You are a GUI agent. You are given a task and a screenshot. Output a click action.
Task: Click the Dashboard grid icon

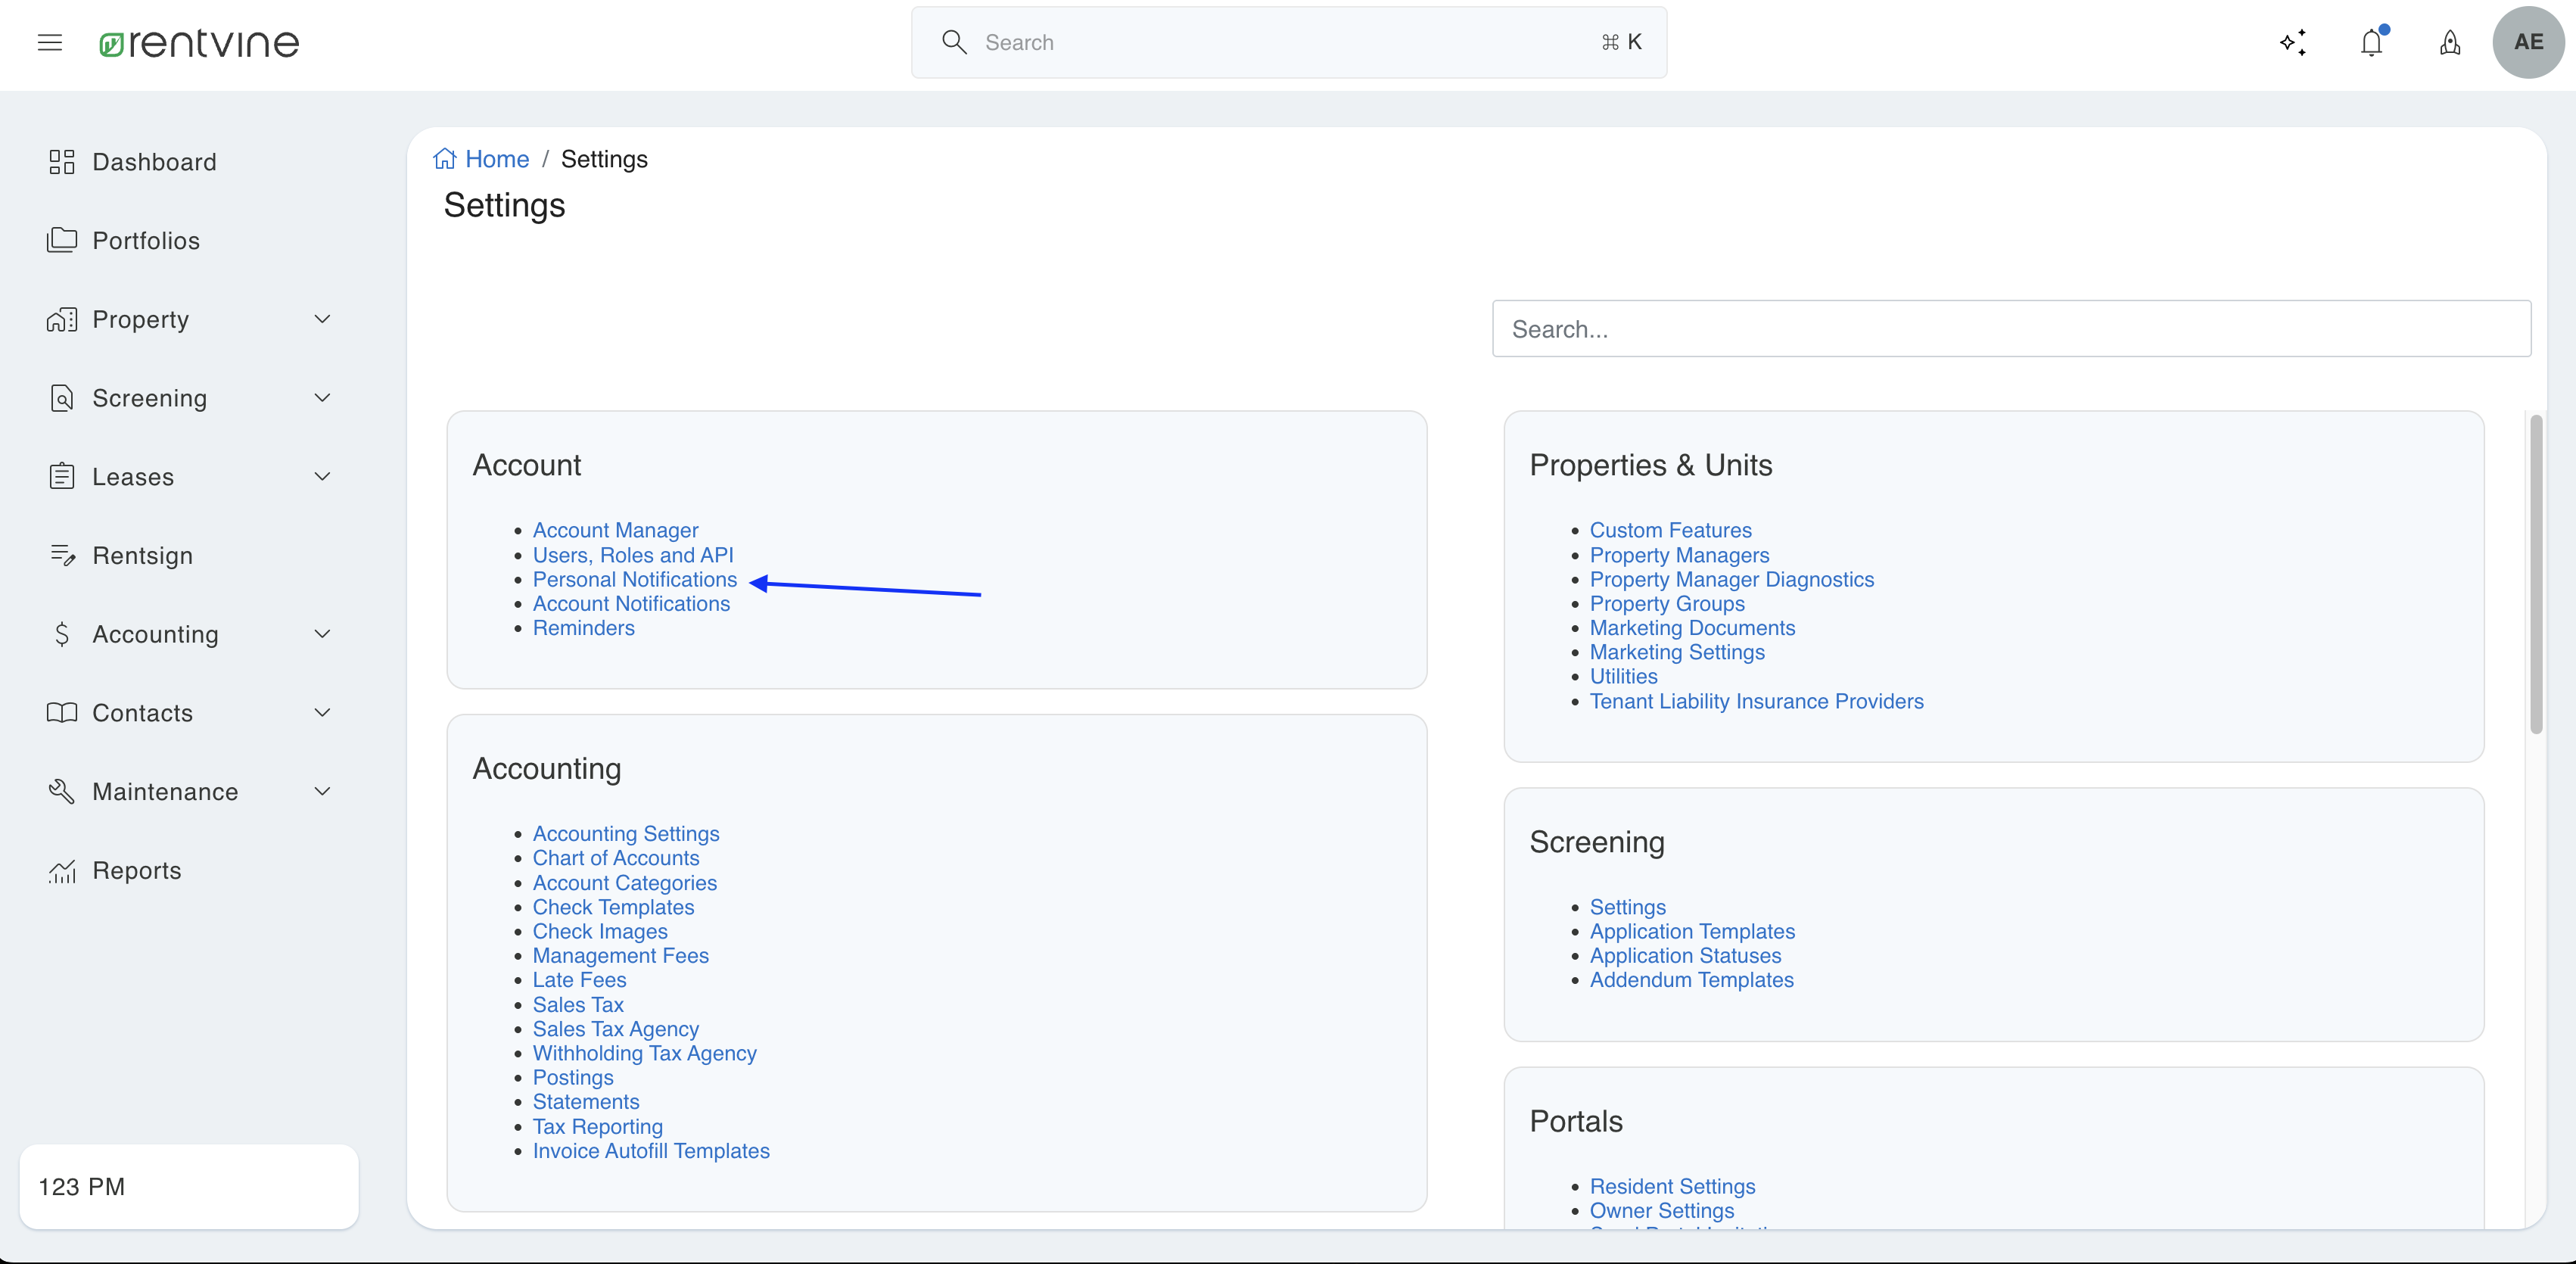tap(62, 162)
